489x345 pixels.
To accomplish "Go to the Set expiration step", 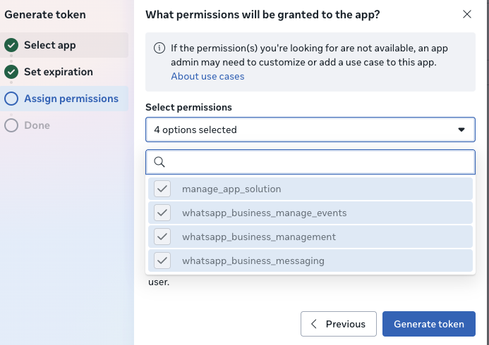I will (x=59, y=72).
